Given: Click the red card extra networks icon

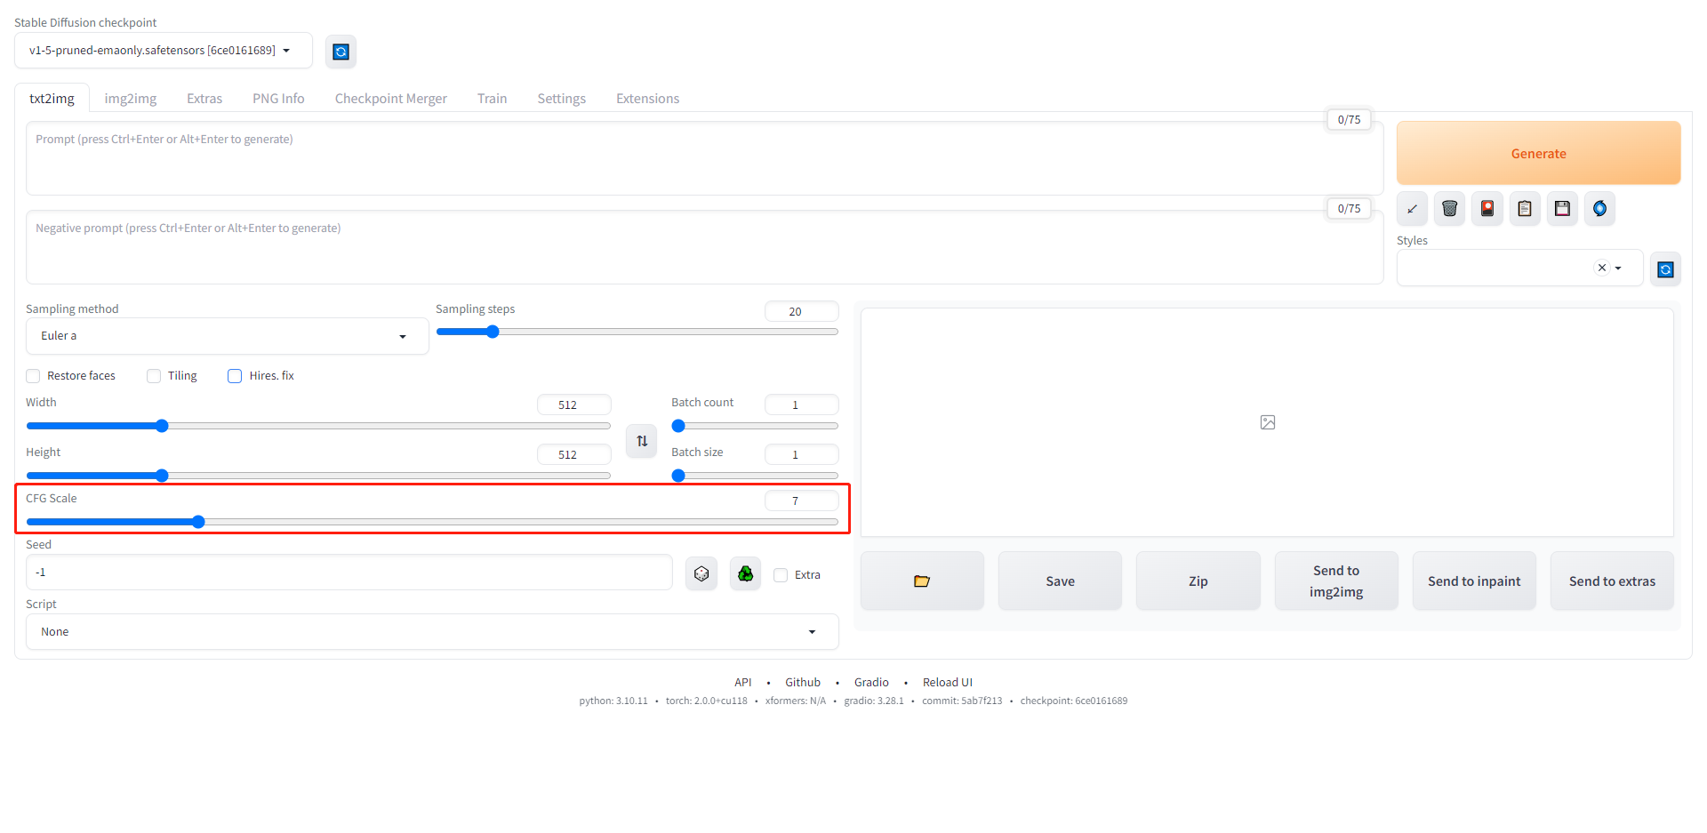Looking at the screenshot, I should (x=1487, y=209).
